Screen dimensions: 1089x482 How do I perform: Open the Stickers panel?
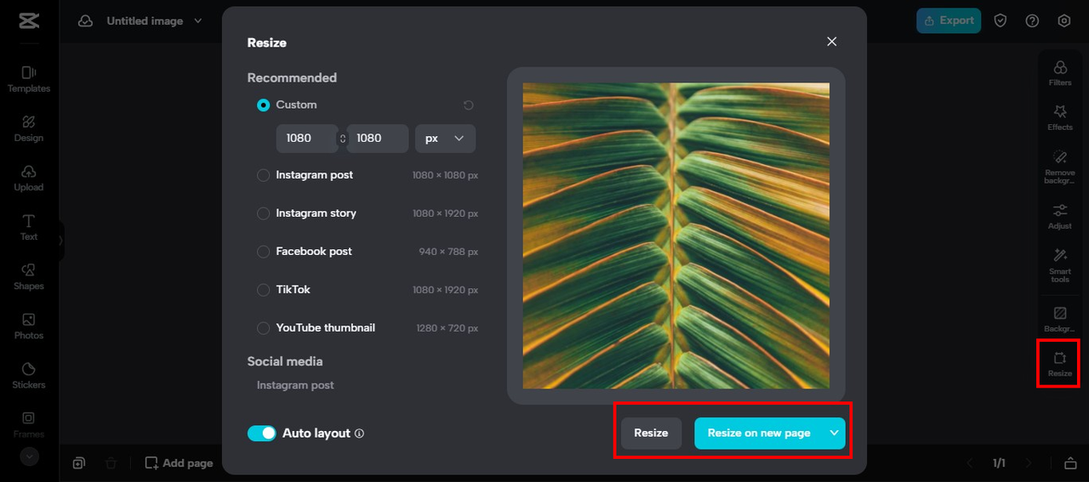point(28,375)
